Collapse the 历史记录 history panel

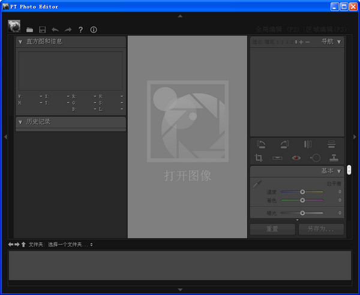click(x=20, y=122)
